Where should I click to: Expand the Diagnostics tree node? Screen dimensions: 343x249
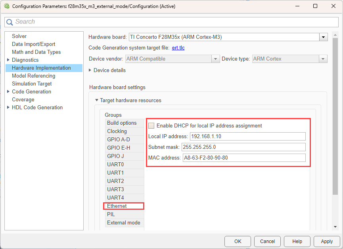(x=8, y=60)
